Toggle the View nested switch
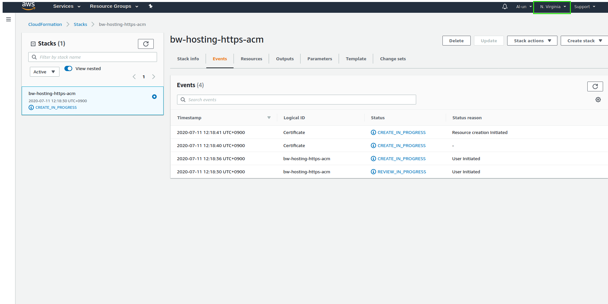This screenshot has height=304, width=608. [68, 68]
